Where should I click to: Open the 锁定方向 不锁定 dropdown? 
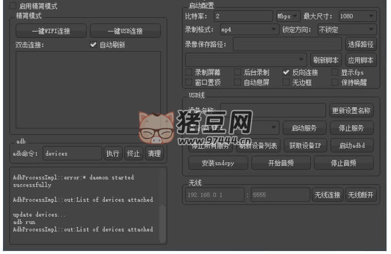[x=347, y=30]
